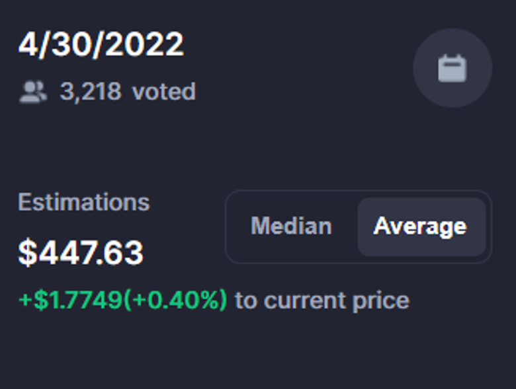Click the green +$1.7749 change value
Viewport: 516px width, 389px height.
coord(71,301)
